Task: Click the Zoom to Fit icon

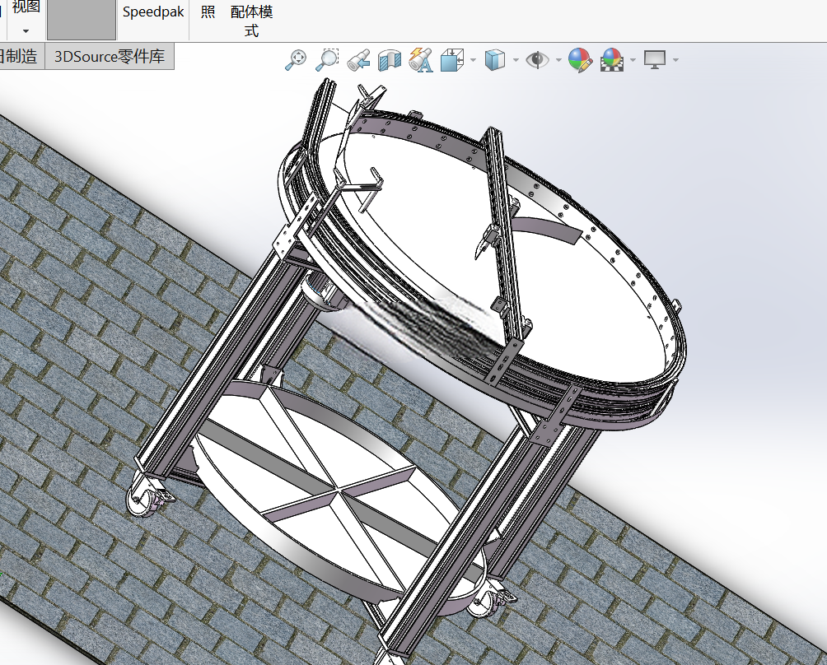Action: (x=296, y=59)
